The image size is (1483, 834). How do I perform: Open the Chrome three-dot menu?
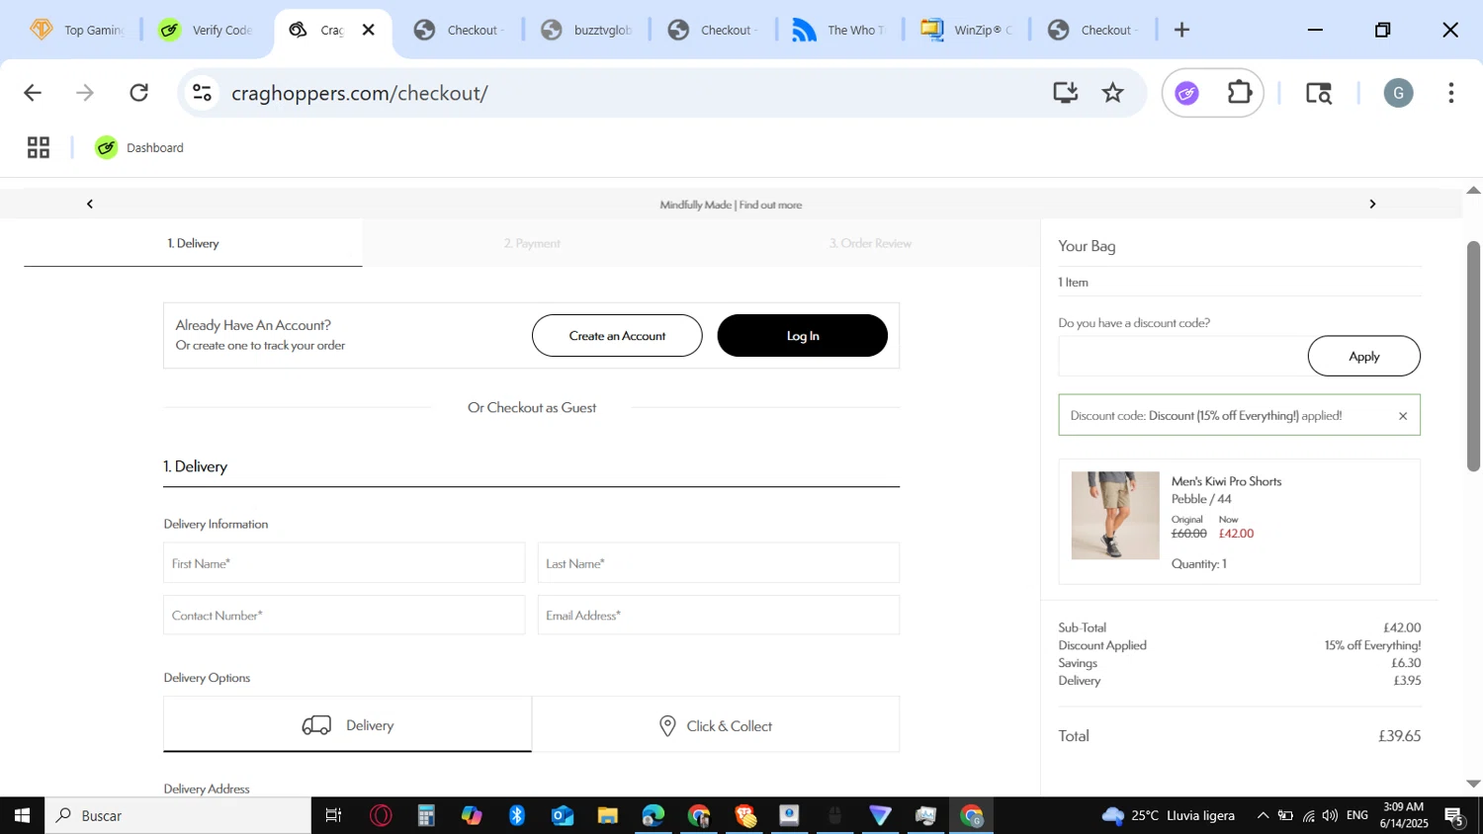click(x=1451, y=93)
